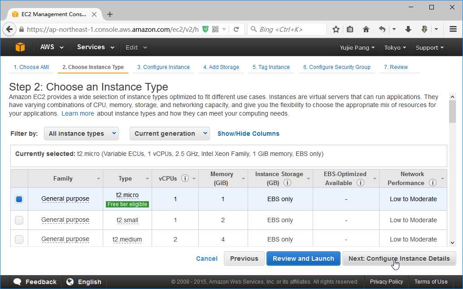Open the Type column sort arrow
The width and height of the screenshot is (463, 289).
tap(147, 179)
